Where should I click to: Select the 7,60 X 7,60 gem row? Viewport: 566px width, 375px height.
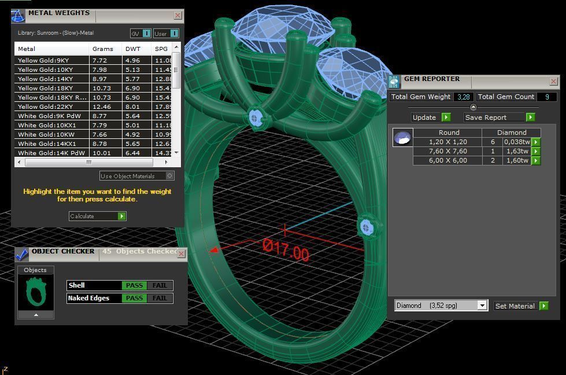point(476,152)
